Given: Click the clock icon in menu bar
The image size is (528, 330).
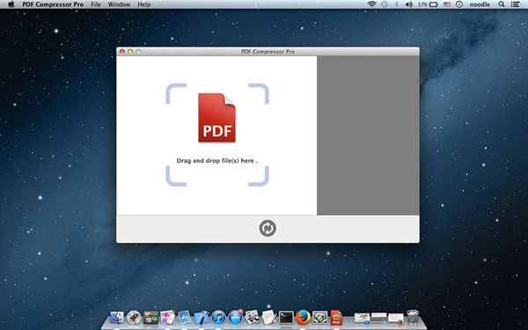Looking at the screenshot, I should tap(459, 4).
